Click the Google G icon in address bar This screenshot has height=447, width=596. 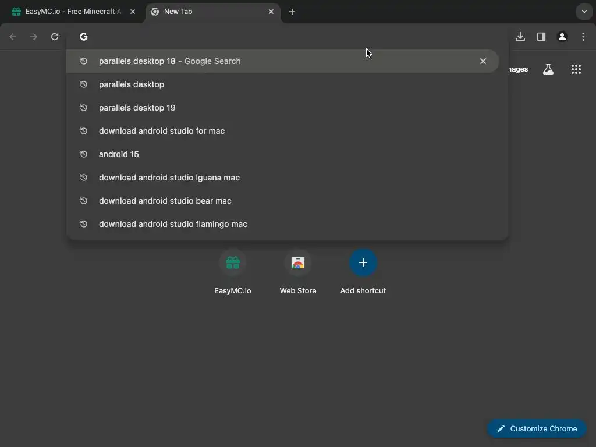(x=84, y=37)
